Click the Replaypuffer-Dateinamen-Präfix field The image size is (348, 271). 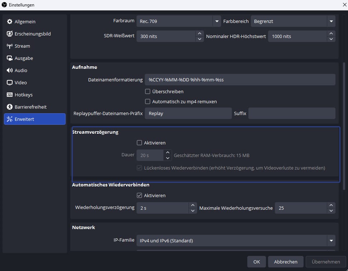[x=188, y=113]
